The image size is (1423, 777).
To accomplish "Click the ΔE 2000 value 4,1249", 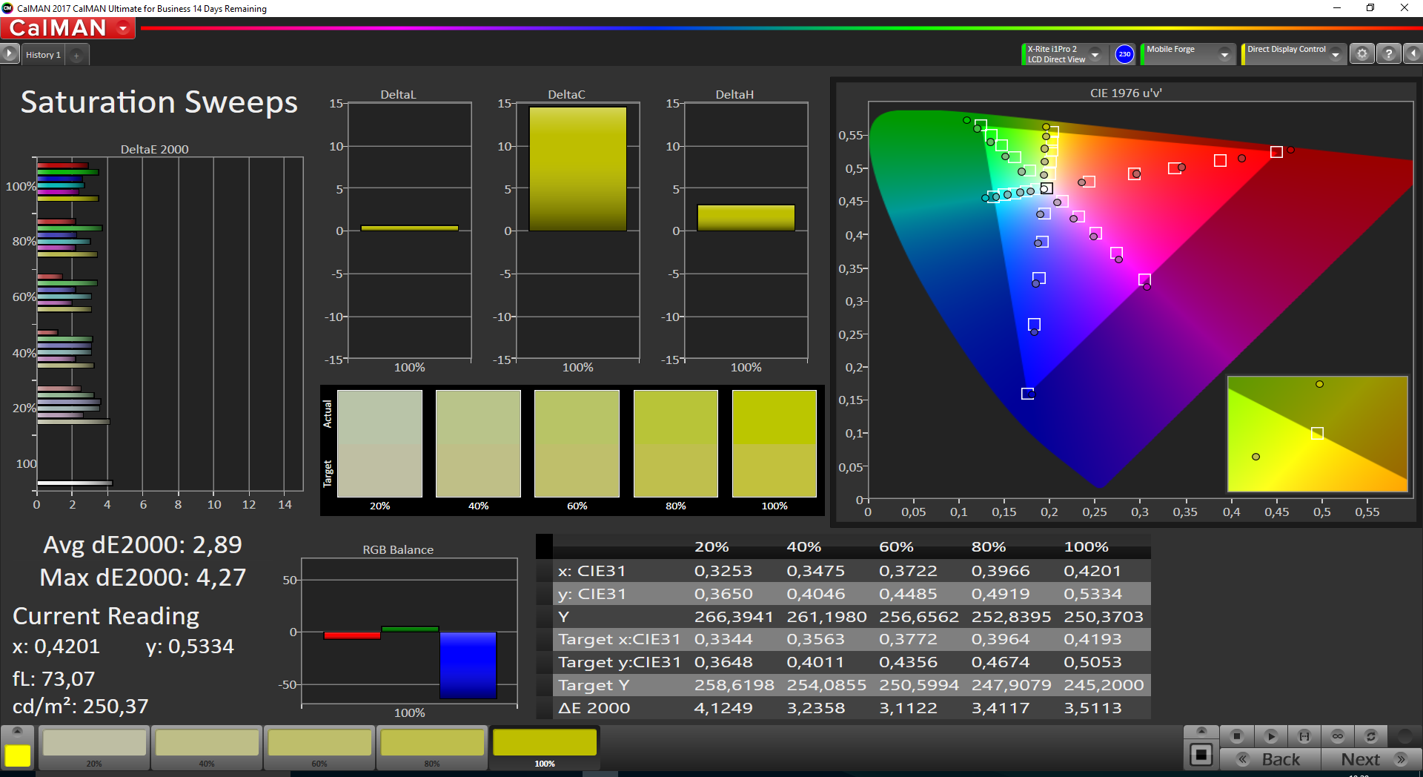I will [x=723, y=708].
